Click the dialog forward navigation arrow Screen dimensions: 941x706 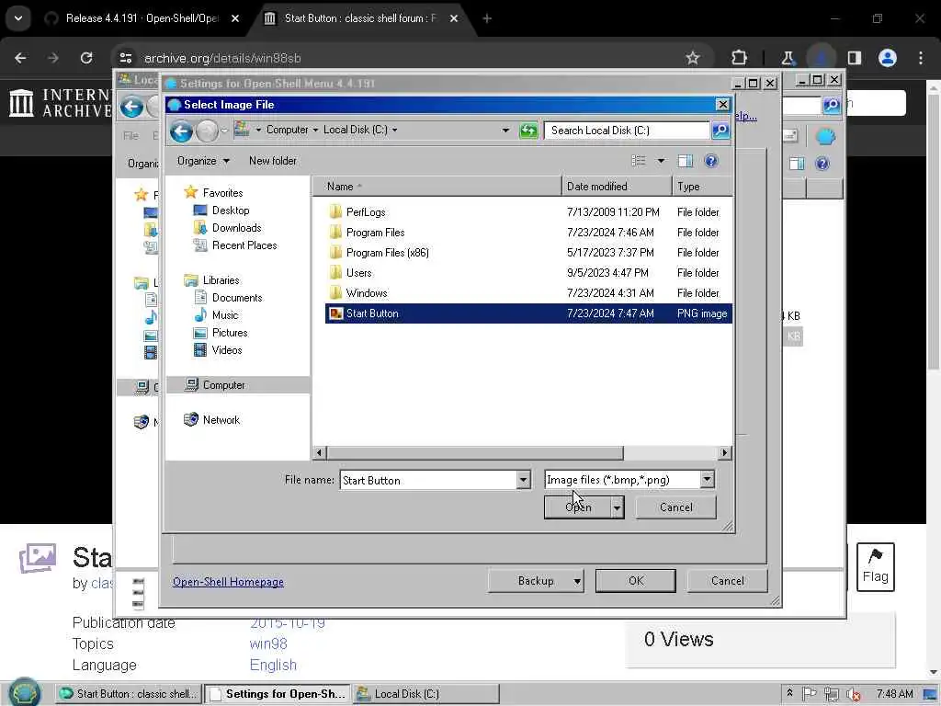pyautogui.click(x=207, y=131)
